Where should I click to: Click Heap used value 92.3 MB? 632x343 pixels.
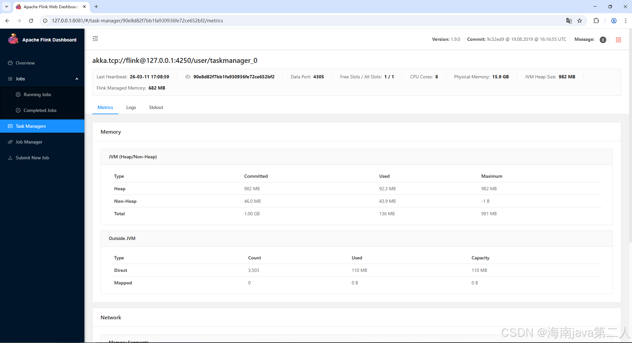pyautogui.click(x=387, y=189)
